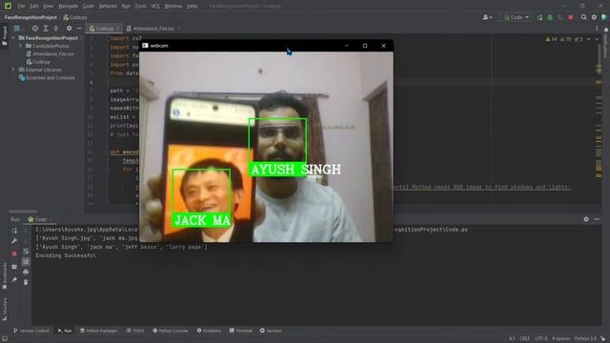Screen dimensions: 610x343
Task: Click Run with Coverage icon
Action: tap(560, 17)
